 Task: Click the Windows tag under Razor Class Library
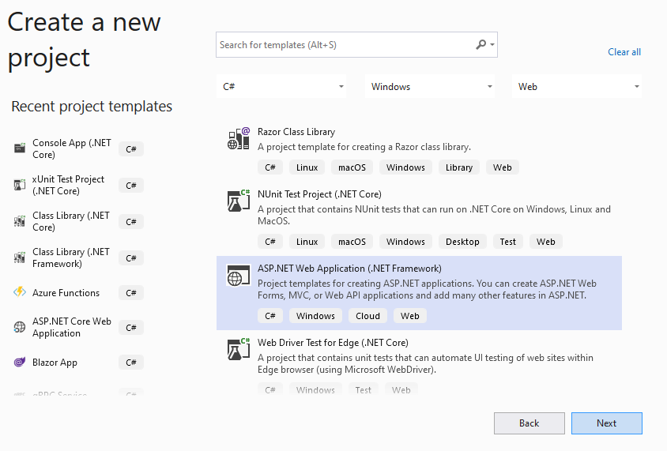[406, 167]
